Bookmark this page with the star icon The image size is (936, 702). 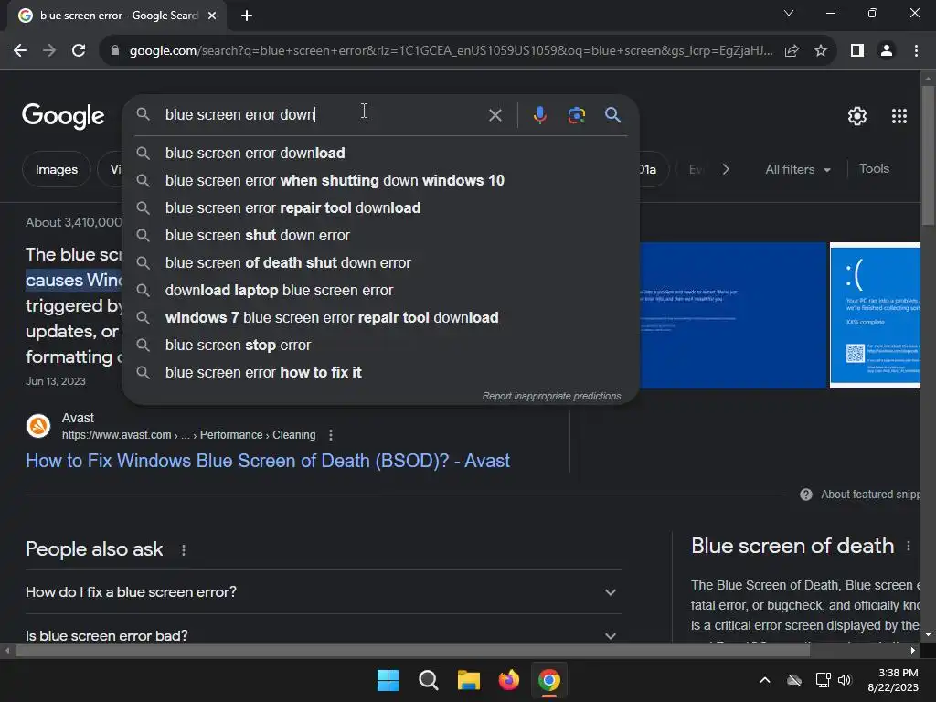click(x=821, y=51)
